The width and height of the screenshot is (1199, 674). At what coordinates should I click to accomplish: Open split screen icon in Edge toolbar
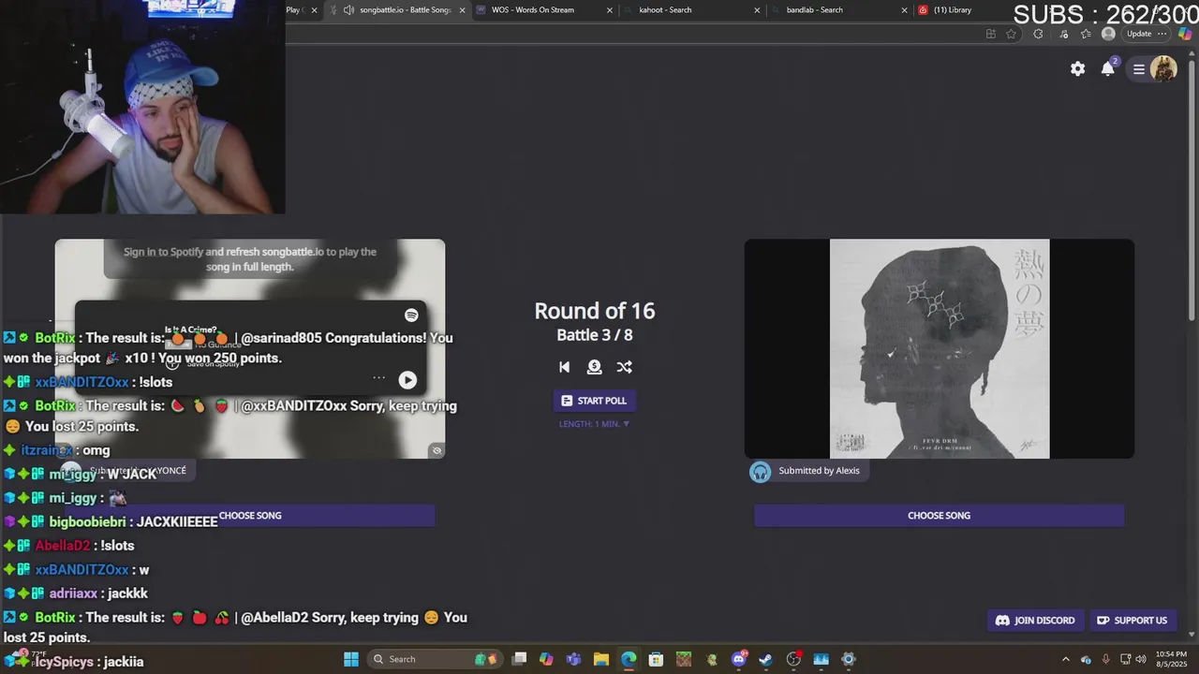click(991, 34)
